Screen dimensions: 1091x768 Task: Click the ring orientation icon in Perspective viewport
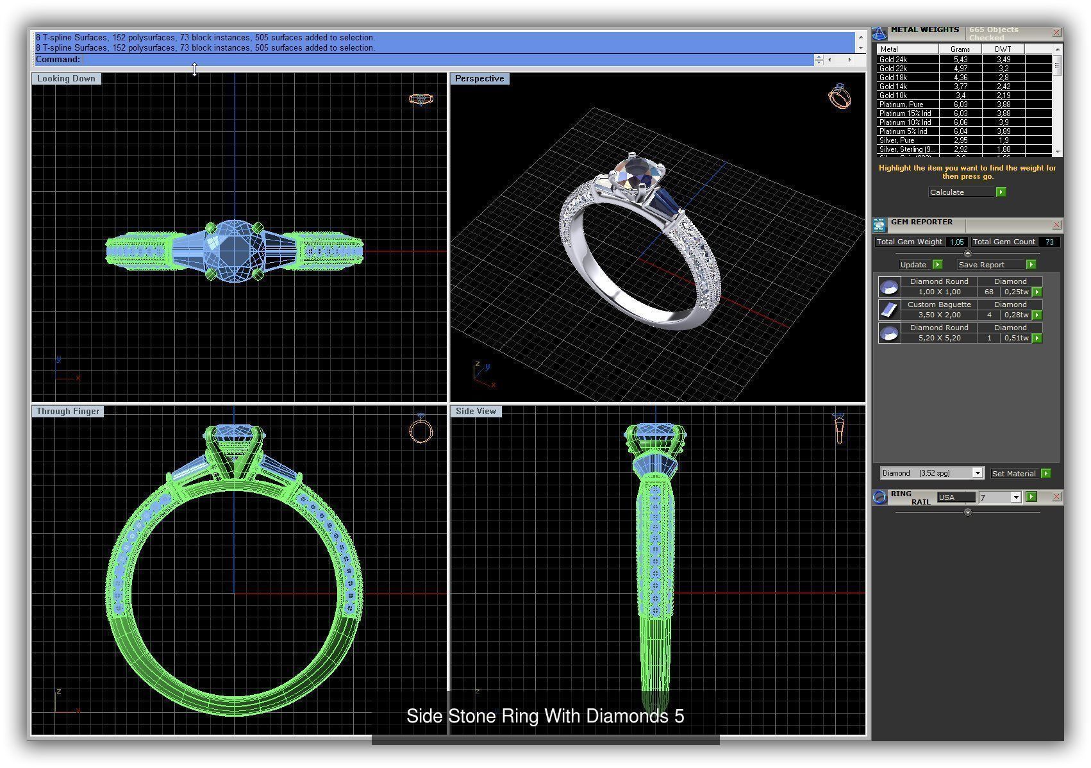point(840,96)
